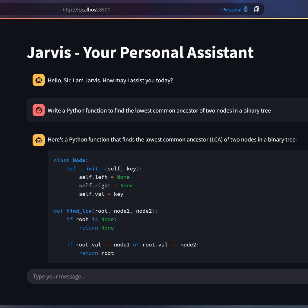Click the 'return None' code line
Viewport: 308px width, 308px height.
97,228
